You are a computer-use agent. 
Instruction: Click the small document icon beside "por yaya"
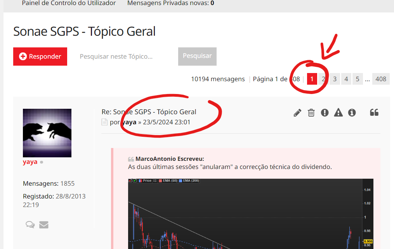point(104,122)
